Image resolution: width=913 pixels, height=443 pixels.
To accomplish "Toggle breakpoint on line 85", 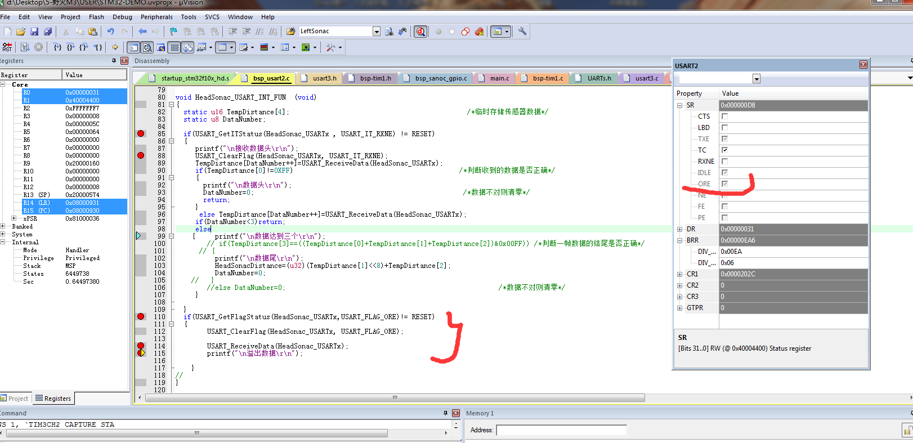I will click(x=141, y=133).
